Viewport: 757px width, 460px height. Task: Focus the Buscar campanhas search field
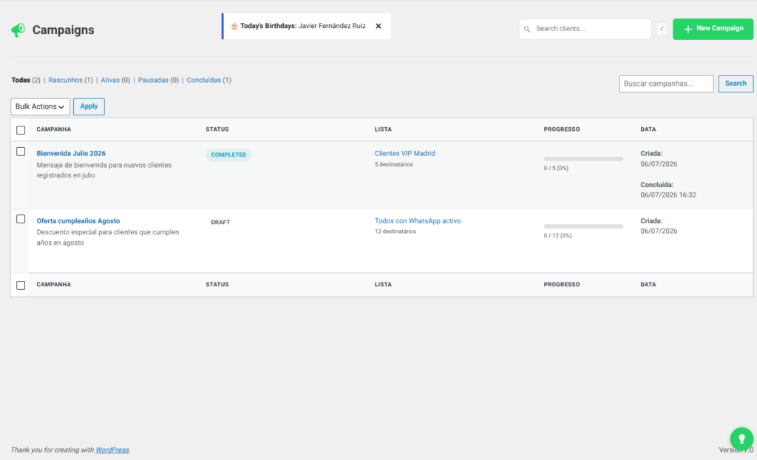coord(666,84)
